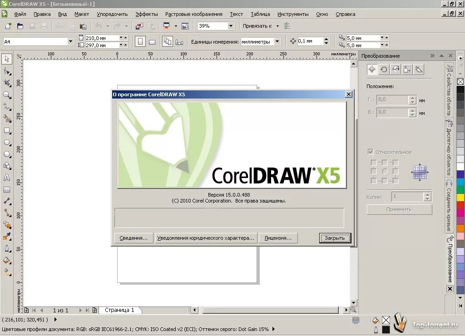The image size is (465, 336).
Task: Toggle the Current page layout button
Action: pyautogui.click(x=179, y=41)
